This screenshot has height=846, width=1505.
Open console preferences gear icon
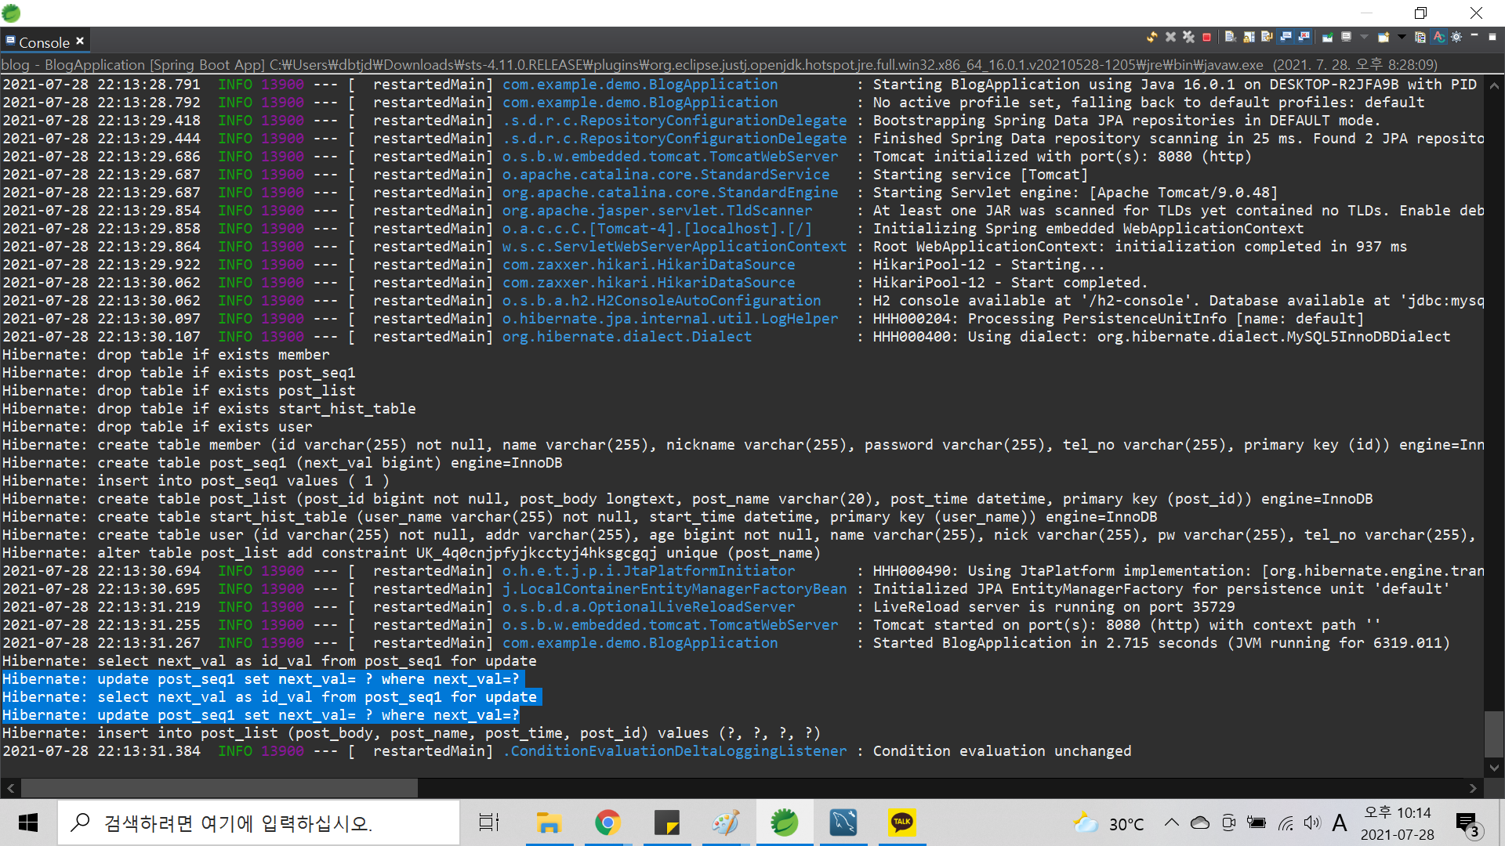[x=1456, y=37]
